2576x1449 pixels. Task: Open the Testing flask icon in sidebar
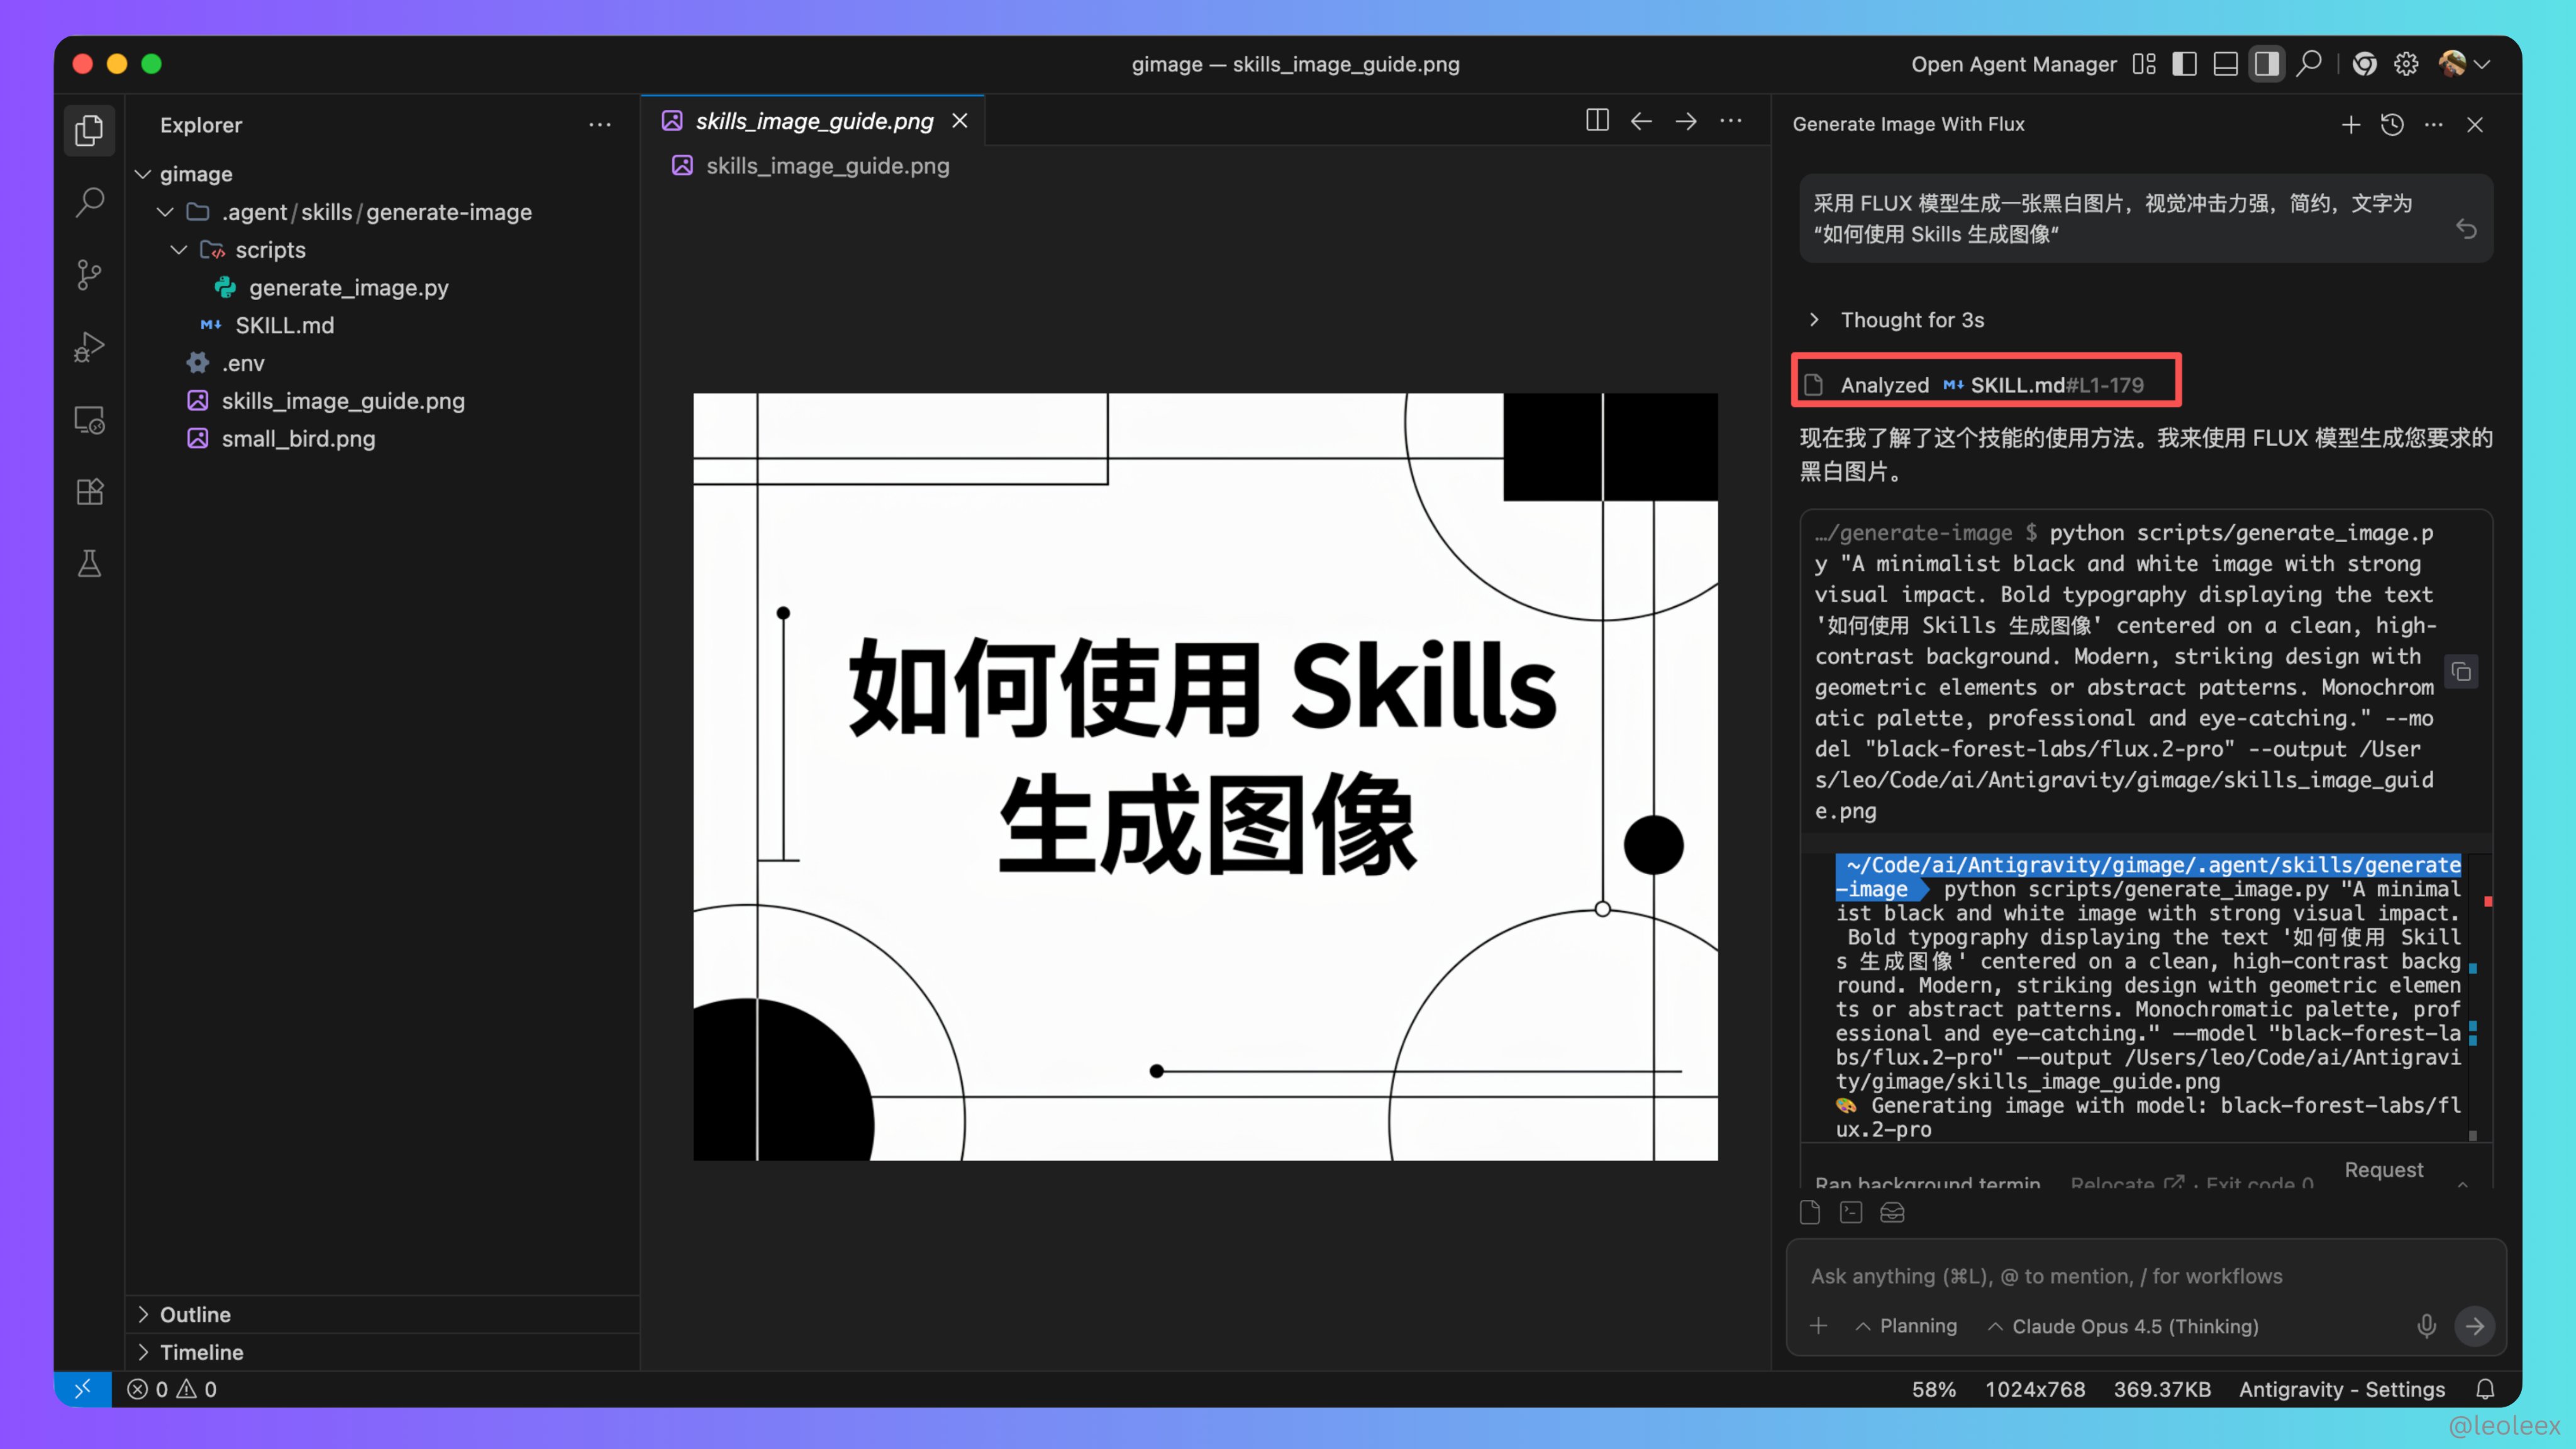tap(89, 563)
